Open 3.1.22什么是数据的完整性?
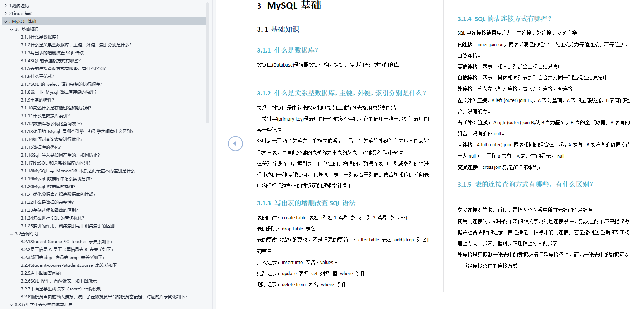The width and height of the screenshot is (641, 309). (47, 202)
